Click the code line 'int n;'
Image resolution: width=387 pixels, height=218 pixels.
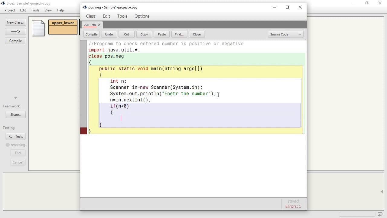pos(118,81)
